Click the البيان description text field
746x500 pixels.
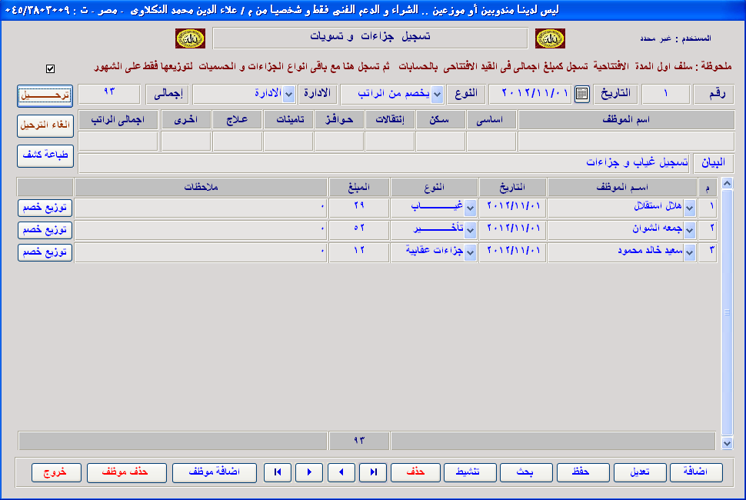[385, 163]
